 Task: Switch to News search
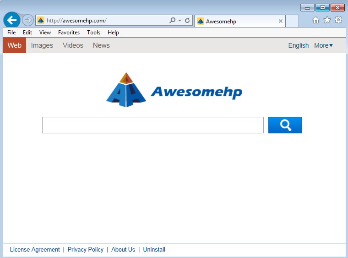tap(101, 45)
